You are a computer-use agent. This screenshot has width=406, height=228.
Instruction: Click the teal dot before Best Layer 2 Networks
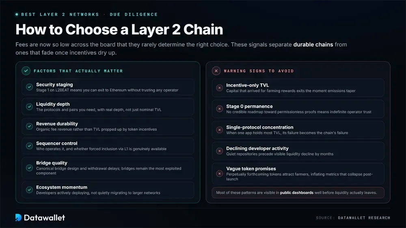pos(17,15)
